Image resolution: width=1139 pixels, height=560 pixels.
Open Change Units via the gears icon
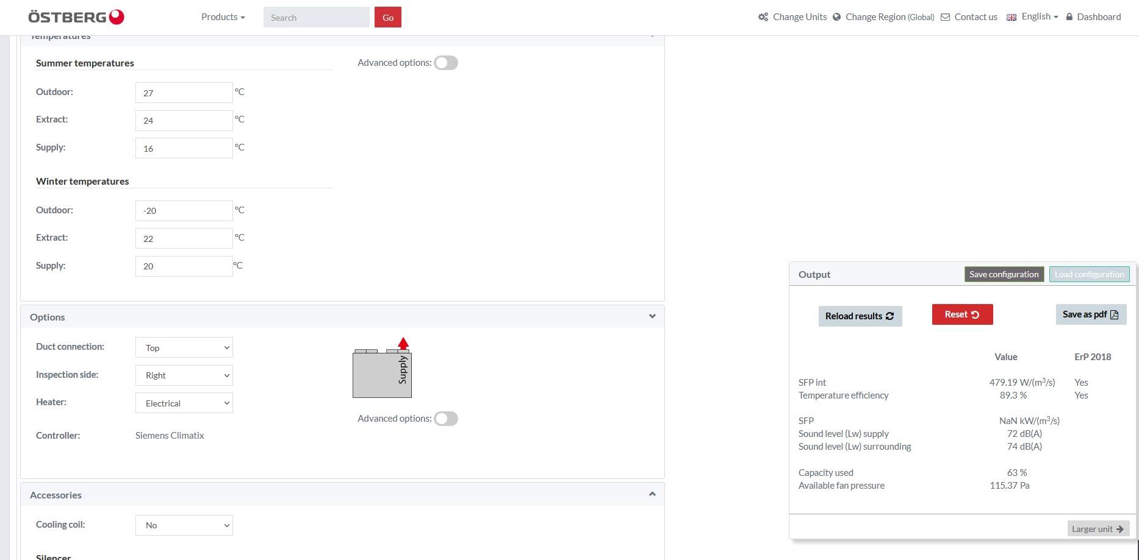[763, 16]
